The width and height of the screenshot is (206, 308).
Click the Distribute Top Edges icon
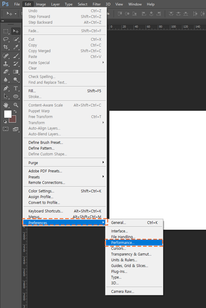[x=171, y=14]
